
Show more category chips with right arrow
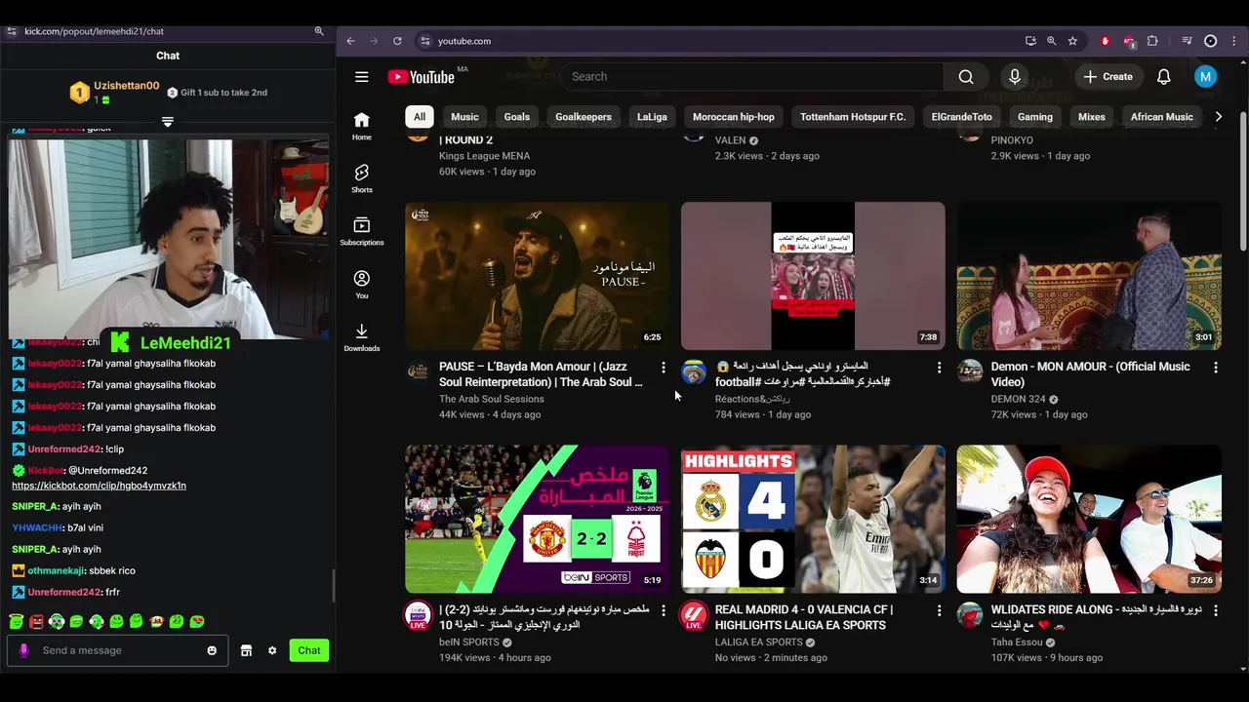coord(1218,117)
